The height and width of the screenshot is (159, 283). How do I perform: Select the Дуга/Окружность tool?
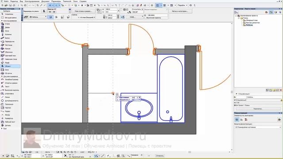tap(10, 101)
